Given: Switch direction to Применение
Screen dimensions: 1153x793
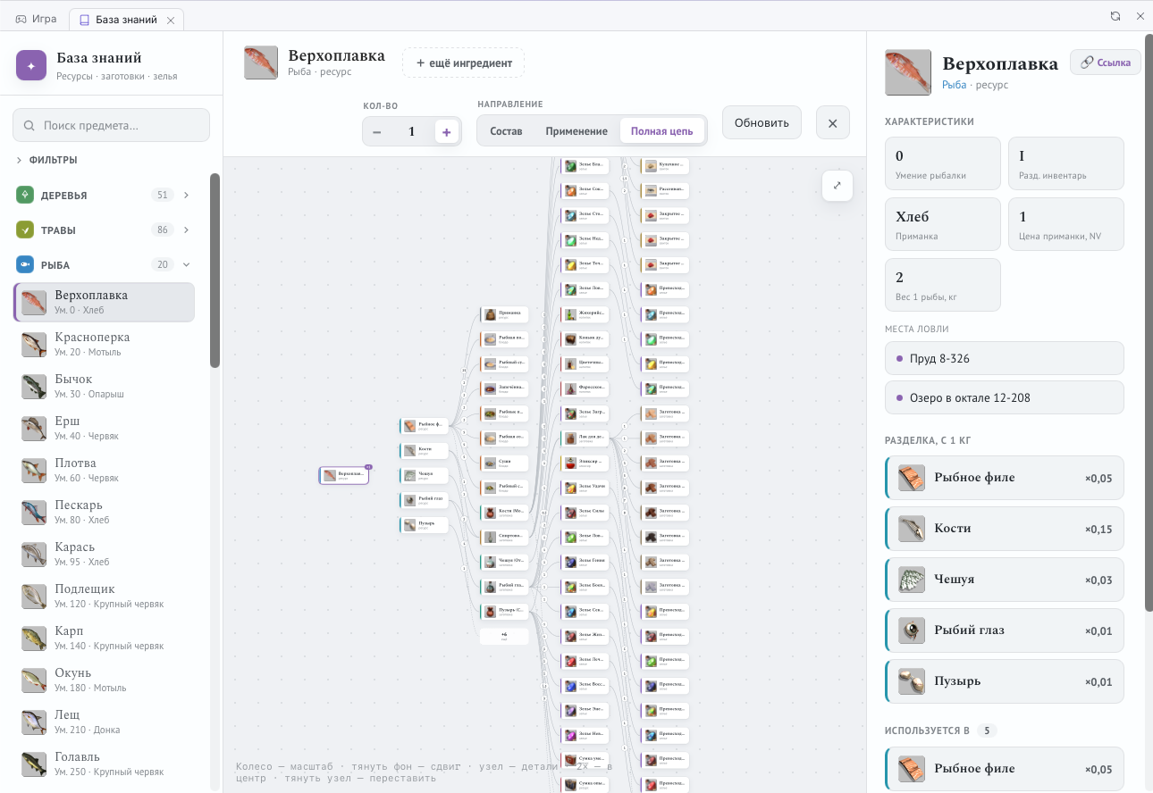Looking at the screenshot, I should [576, 131].
